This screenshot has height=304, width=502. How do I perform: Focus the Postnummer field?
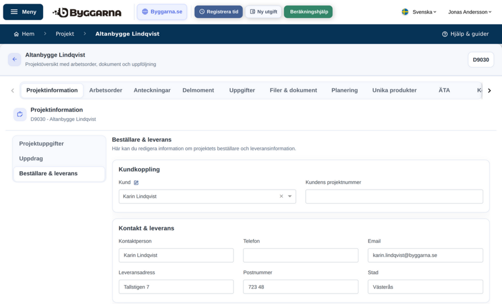tap(301, 287)
